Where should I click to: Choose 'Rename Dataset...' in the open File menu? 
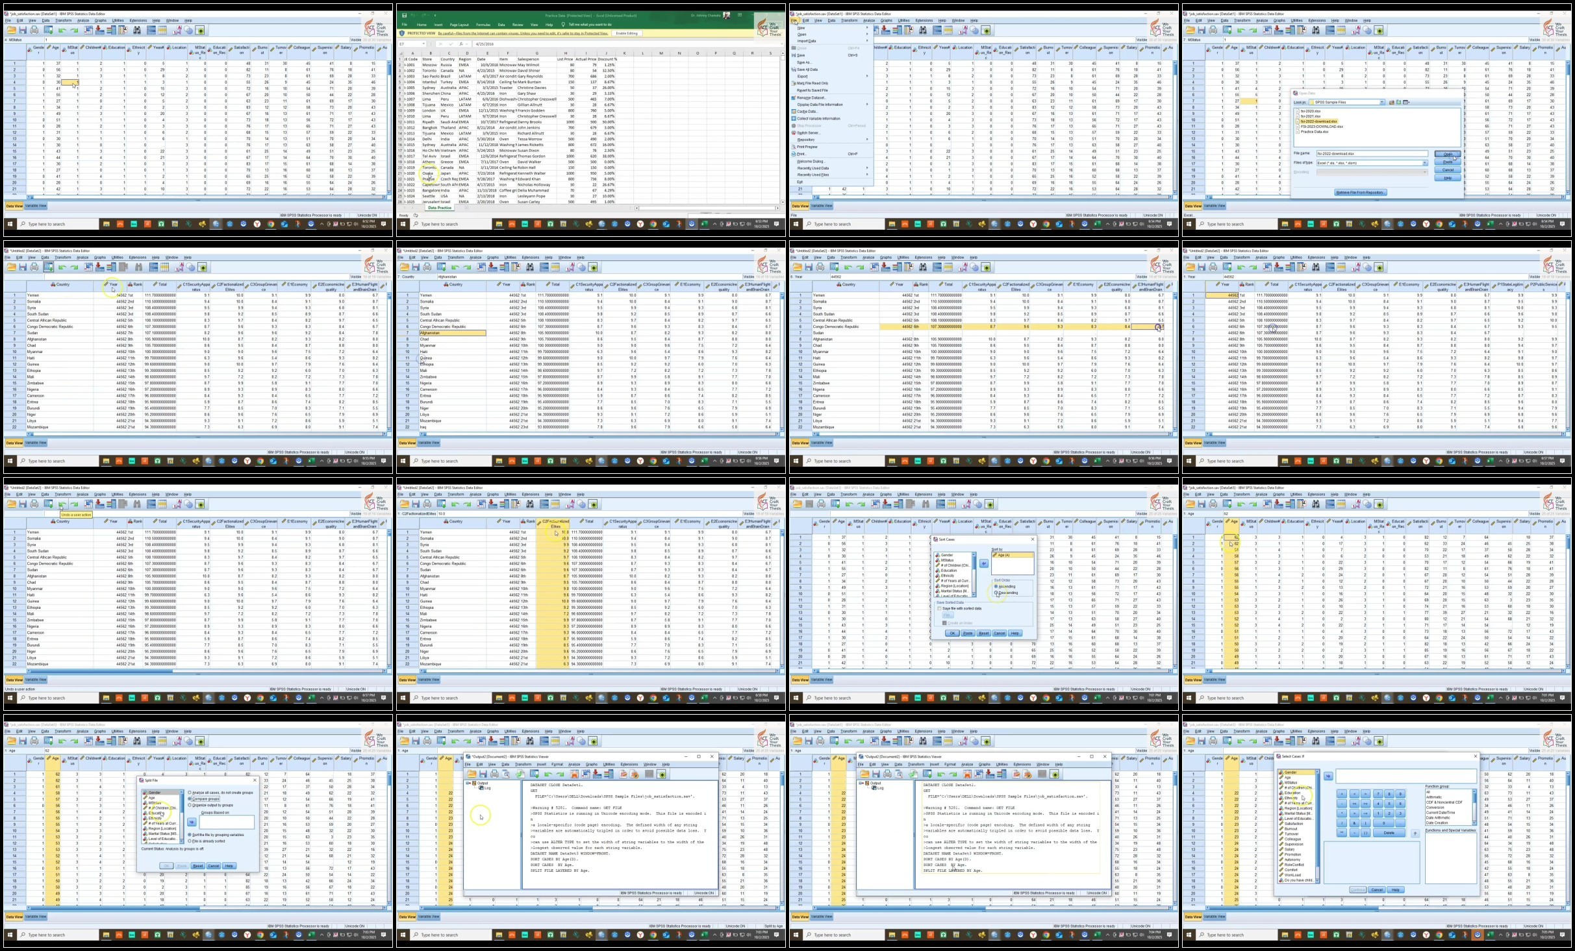pyautogui.click(x=831, y=97)
